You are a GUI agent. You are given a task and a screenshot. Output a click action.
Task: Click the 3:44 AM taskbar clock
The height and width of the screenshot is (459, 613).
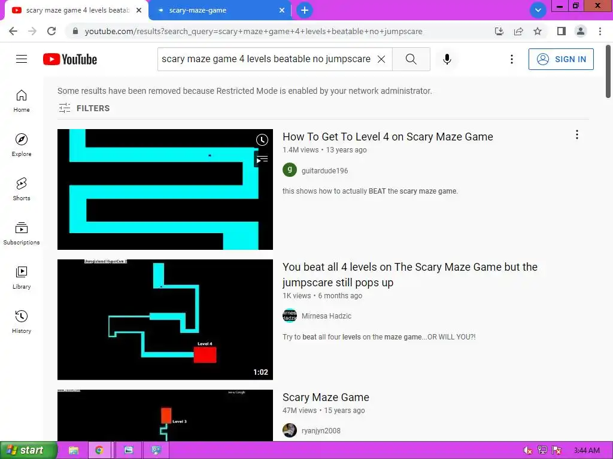pyautogui.click(x=587, y=451)
